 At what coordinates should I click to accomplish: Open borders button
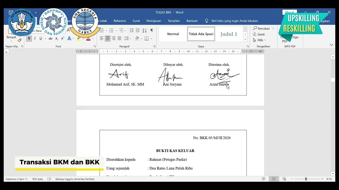147,39
